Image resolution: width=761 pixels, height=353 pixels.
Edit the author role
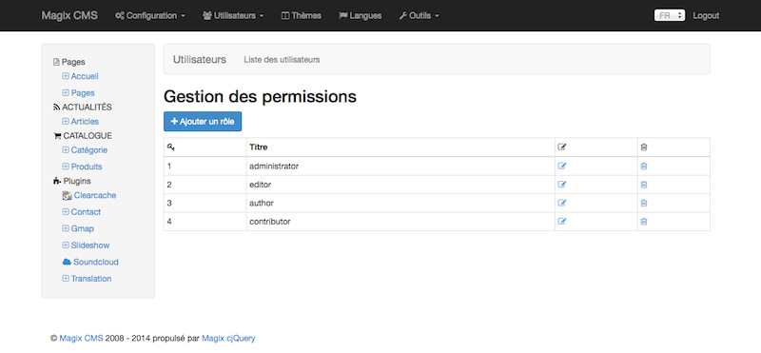click(562, 203)
